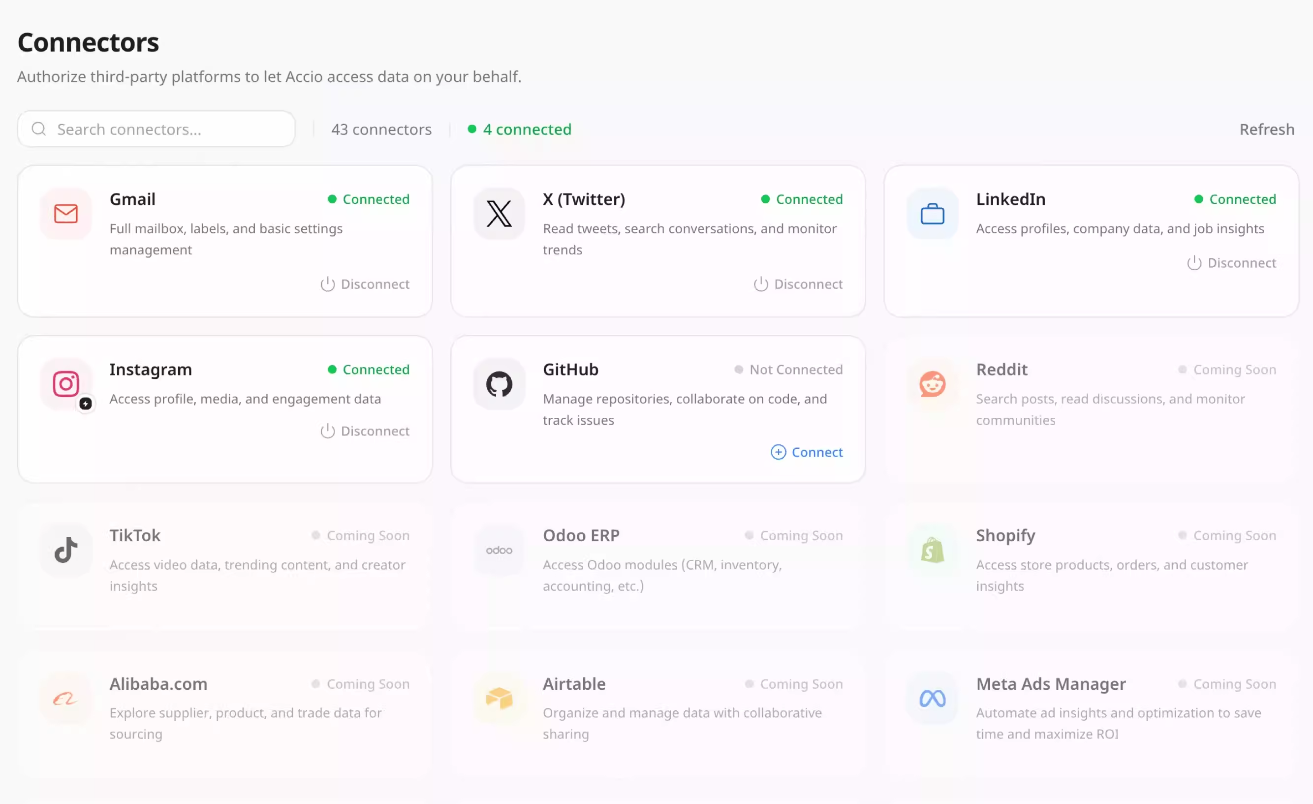Click the LinkedIn briefcase icon

point(932,214)
